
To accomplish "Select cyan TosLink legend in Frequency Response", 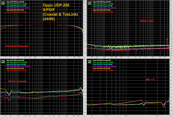I will pos(16,6).
